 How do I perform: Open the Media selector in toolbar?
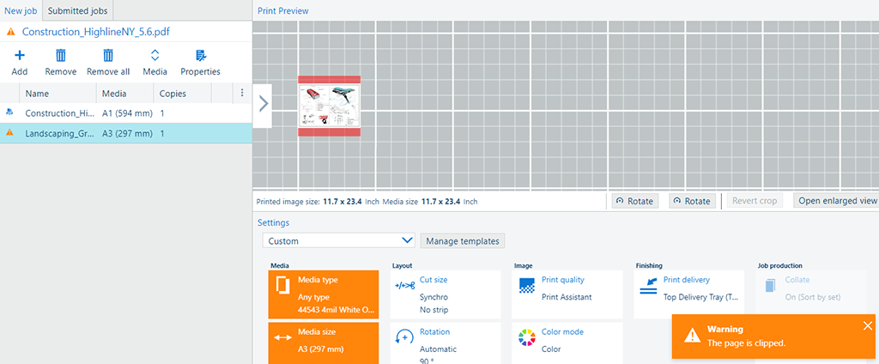[x=155, y=57]
